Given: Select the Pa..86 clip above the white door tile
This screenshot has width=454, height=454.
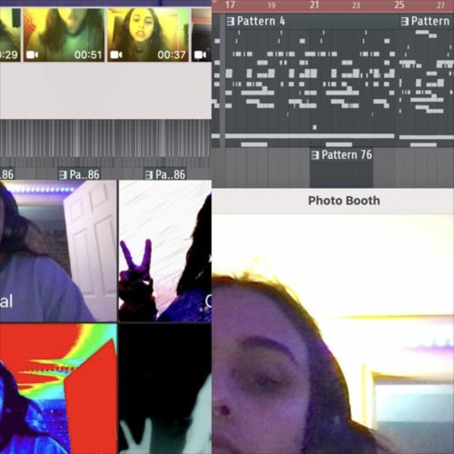Looking at the screenshot, I should (79, 174).
